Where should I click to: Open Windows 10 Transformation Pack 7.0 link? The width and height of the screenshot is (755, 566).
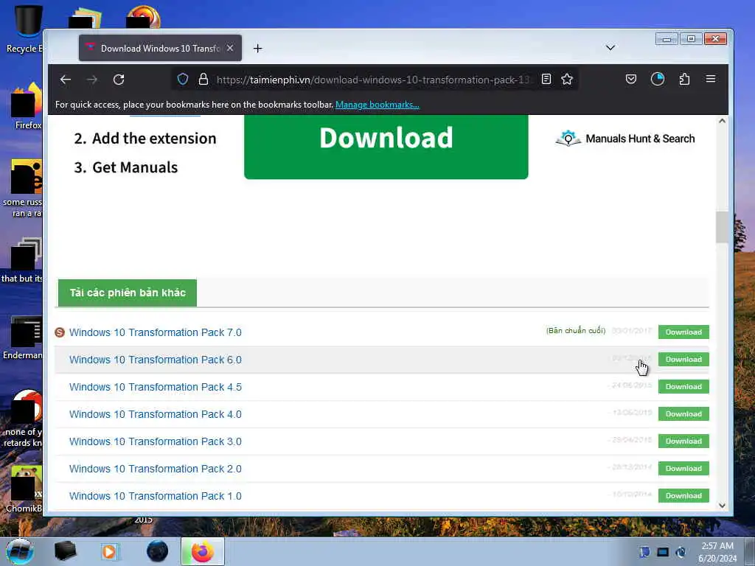coord(155,332)
